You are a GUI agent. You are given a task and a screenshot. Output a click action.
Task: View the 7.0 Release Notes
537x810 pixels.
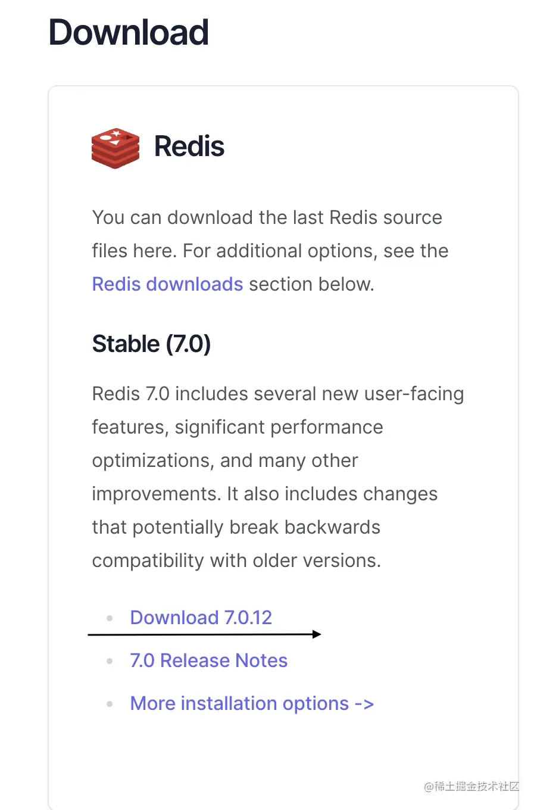tap(208, 661)
